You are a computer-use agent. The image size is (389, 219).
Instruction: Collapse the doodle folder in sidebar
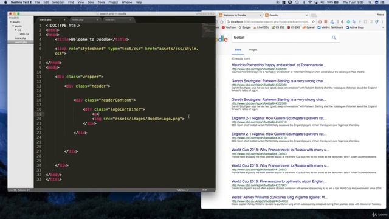11,22
